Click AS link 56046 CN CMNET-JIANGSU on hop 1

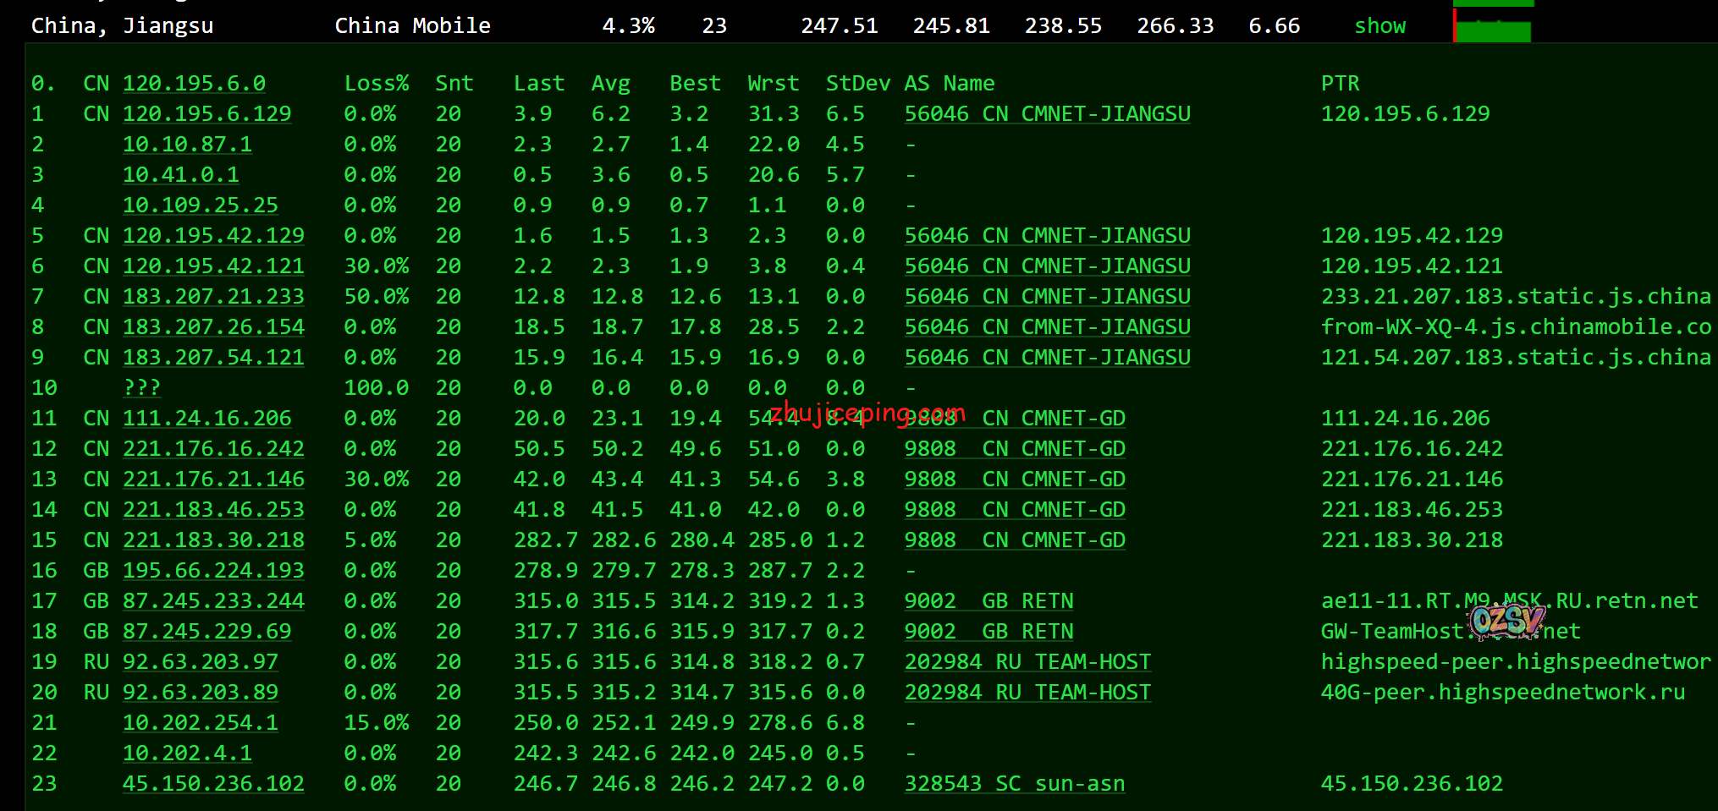pos(1047,114)
